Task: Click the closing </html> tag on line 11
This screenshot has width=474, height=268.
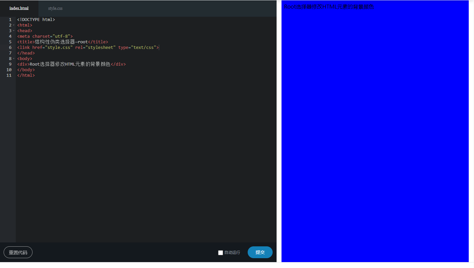Action: click(x=26, y=75)
